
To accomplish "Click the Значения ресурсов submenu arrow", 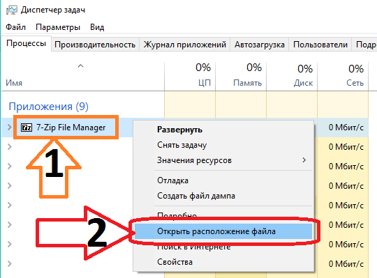I will click(304, 160).
